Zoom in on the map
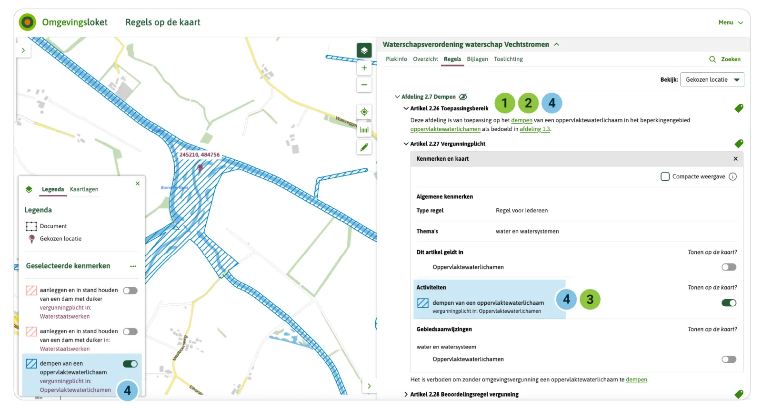The height and width of the screenshot is (408, 762). pos(364,68)
